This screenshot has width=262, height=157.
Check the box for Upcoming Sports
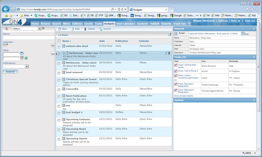pyautogui.click(x=59, y=139)
